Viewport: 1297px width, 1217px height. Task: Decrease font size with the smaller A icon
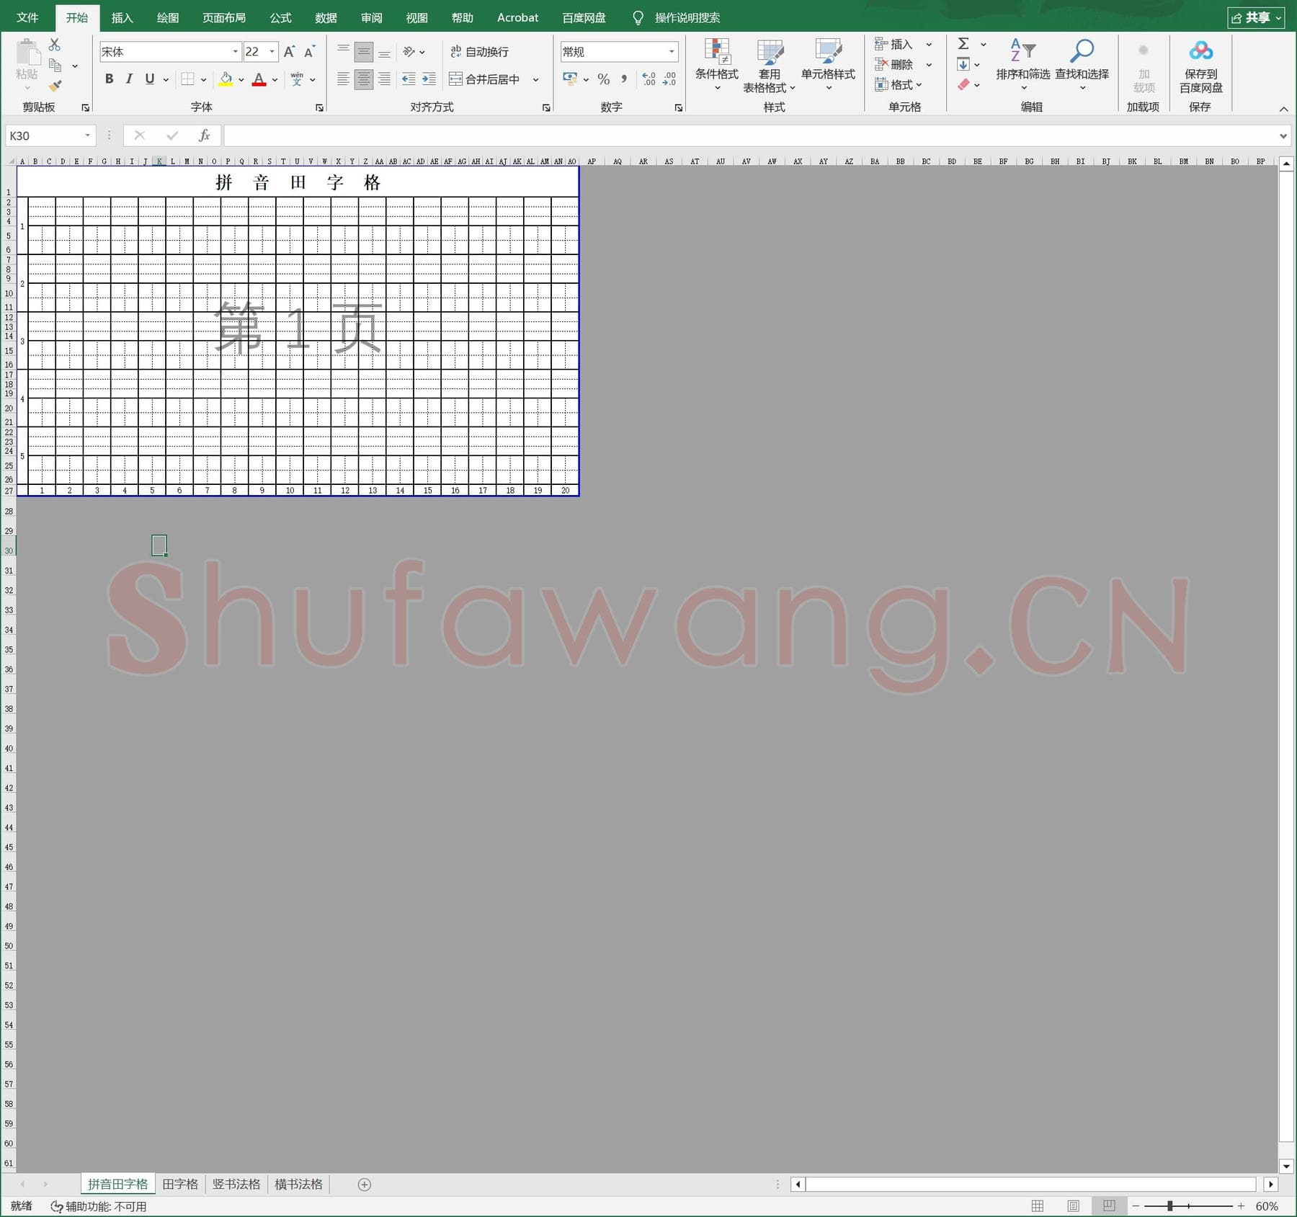310,52
